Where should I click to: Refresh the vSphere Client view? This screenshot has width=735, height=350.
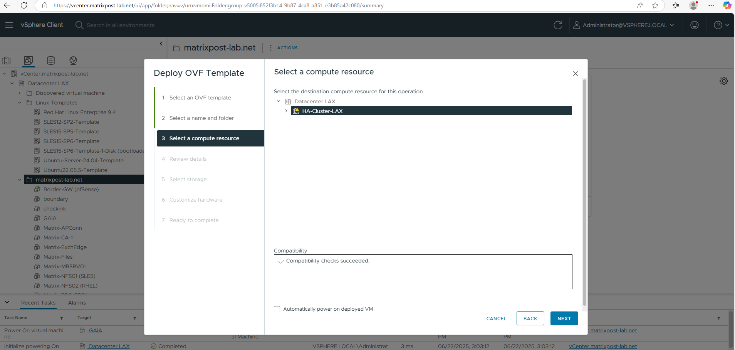tap(558, 25)
